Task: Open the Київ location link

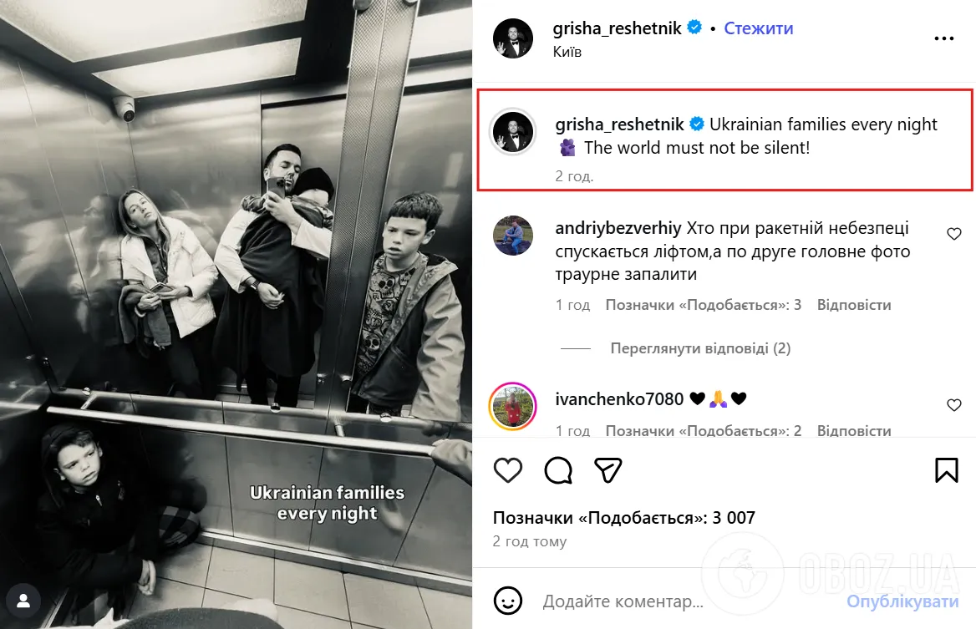Action: click(x=567, y=52)
